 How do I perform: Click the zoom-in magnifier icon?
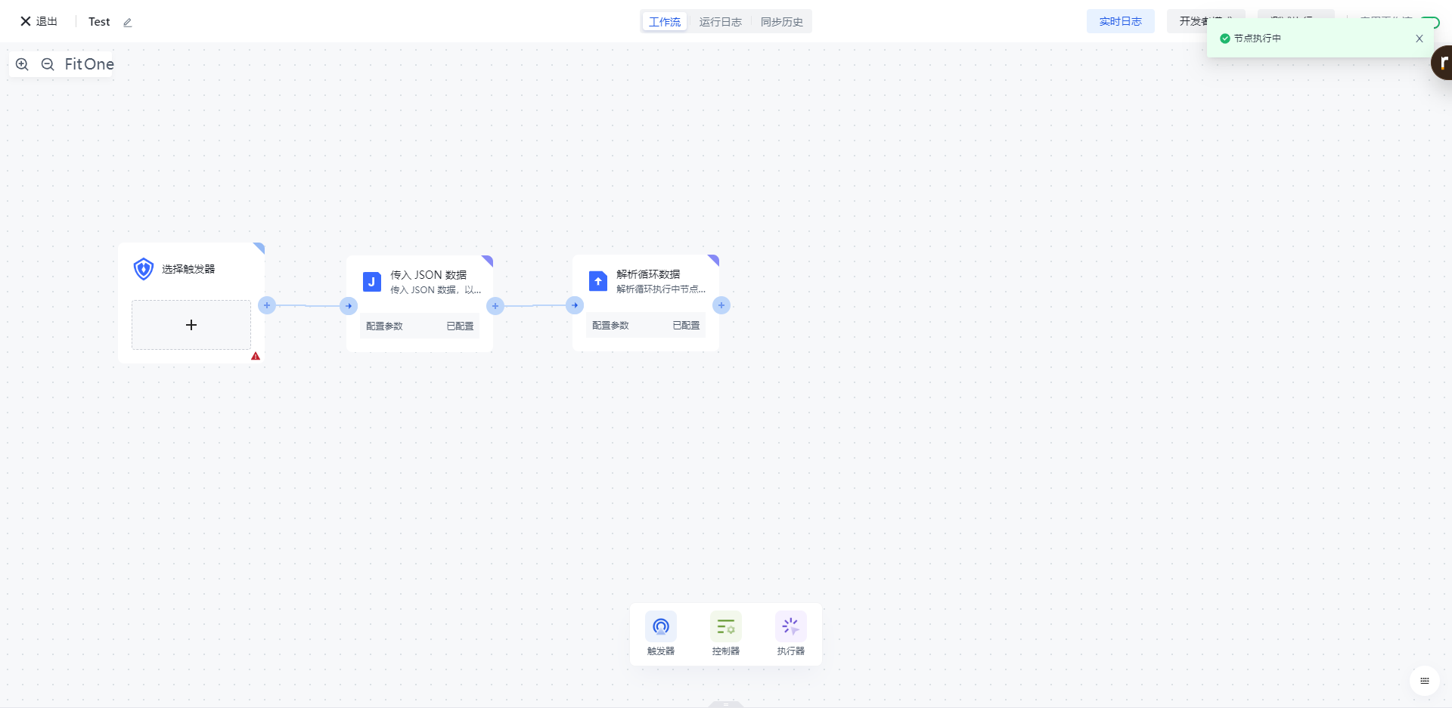[22, 64]
